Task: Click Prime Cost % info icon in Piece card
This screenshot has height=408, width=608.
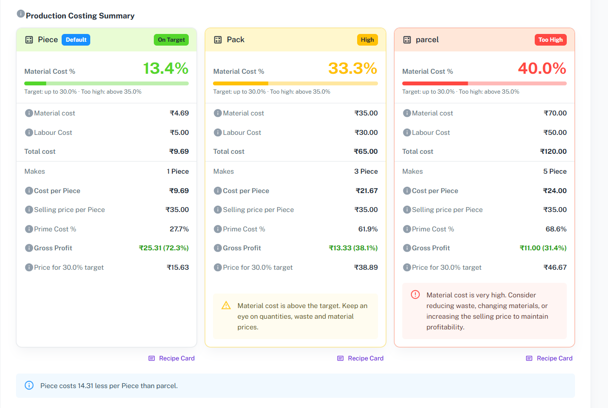Action: click(x=29, y=229)
